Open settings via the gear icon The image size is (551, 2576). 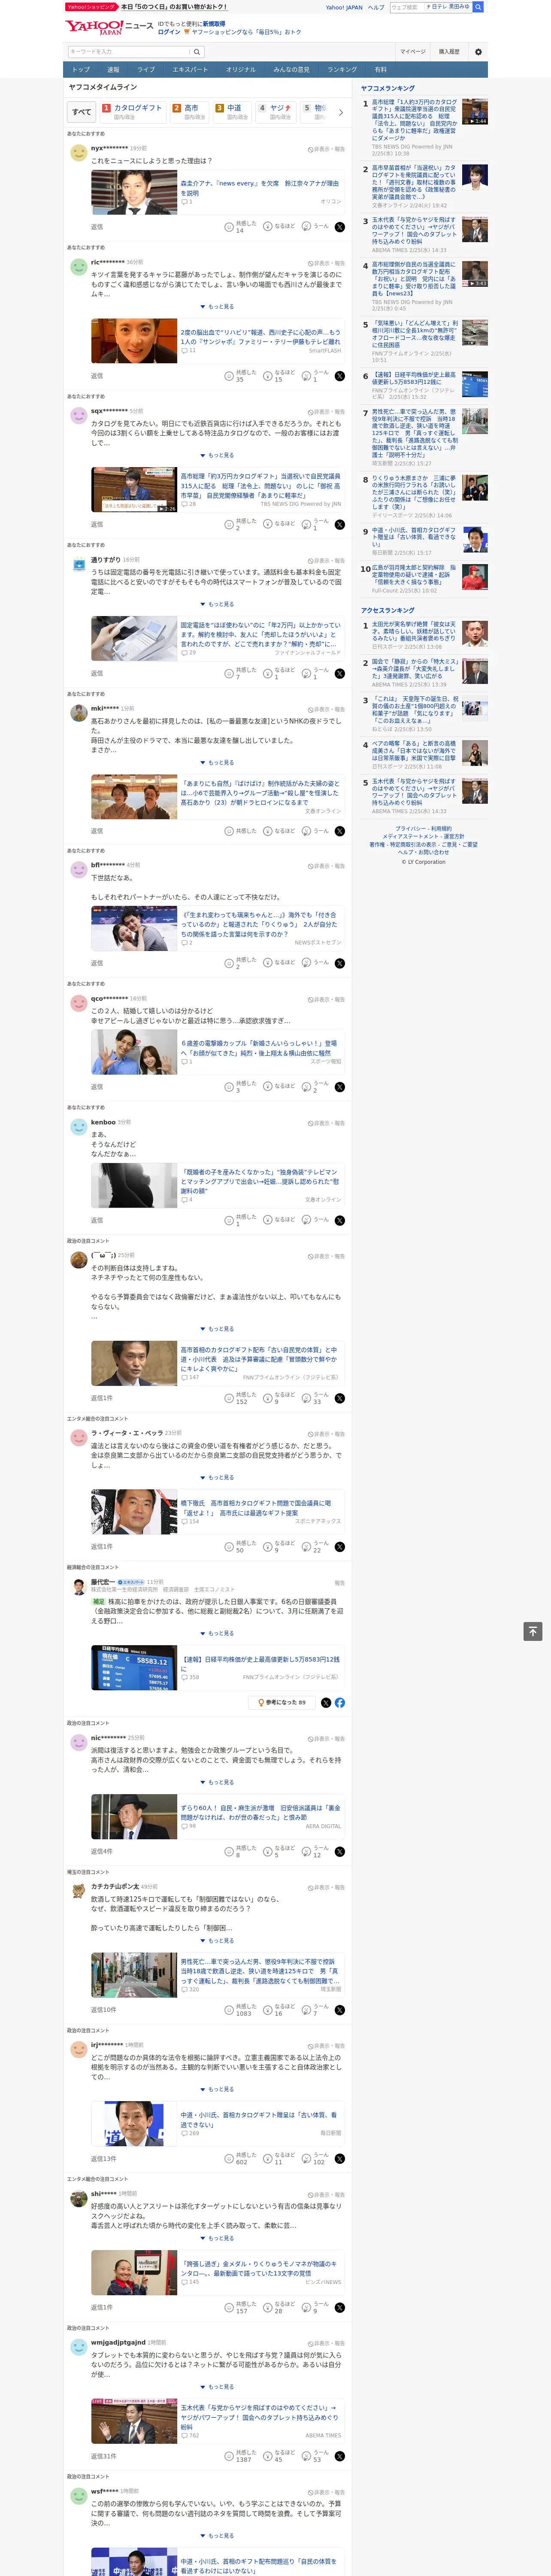[478, 52]
